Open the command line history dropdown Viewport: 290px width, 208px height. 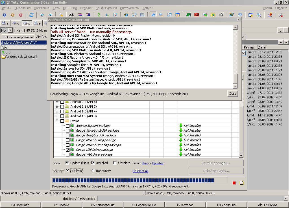(286, 199)
